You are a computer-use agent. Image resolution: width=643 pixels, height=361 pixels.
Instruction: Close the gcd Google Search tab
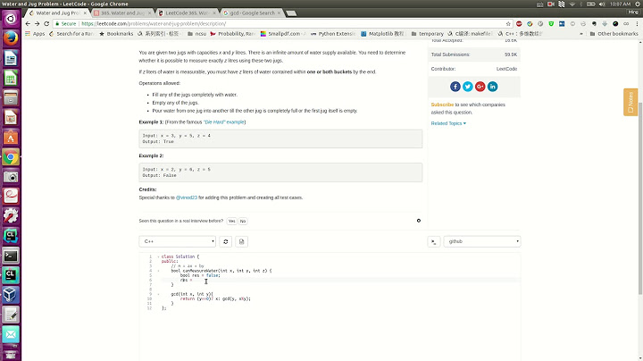pos(279,13)
